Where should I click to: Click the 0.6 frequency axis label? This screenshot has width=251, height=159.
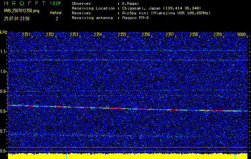click(3, 151)
